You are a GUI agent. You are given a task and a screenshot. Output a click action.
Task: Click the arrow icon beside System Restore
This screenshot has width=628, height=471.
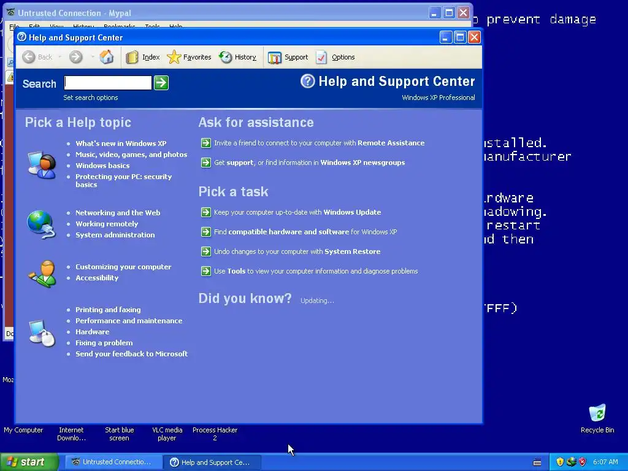point(206,251)
